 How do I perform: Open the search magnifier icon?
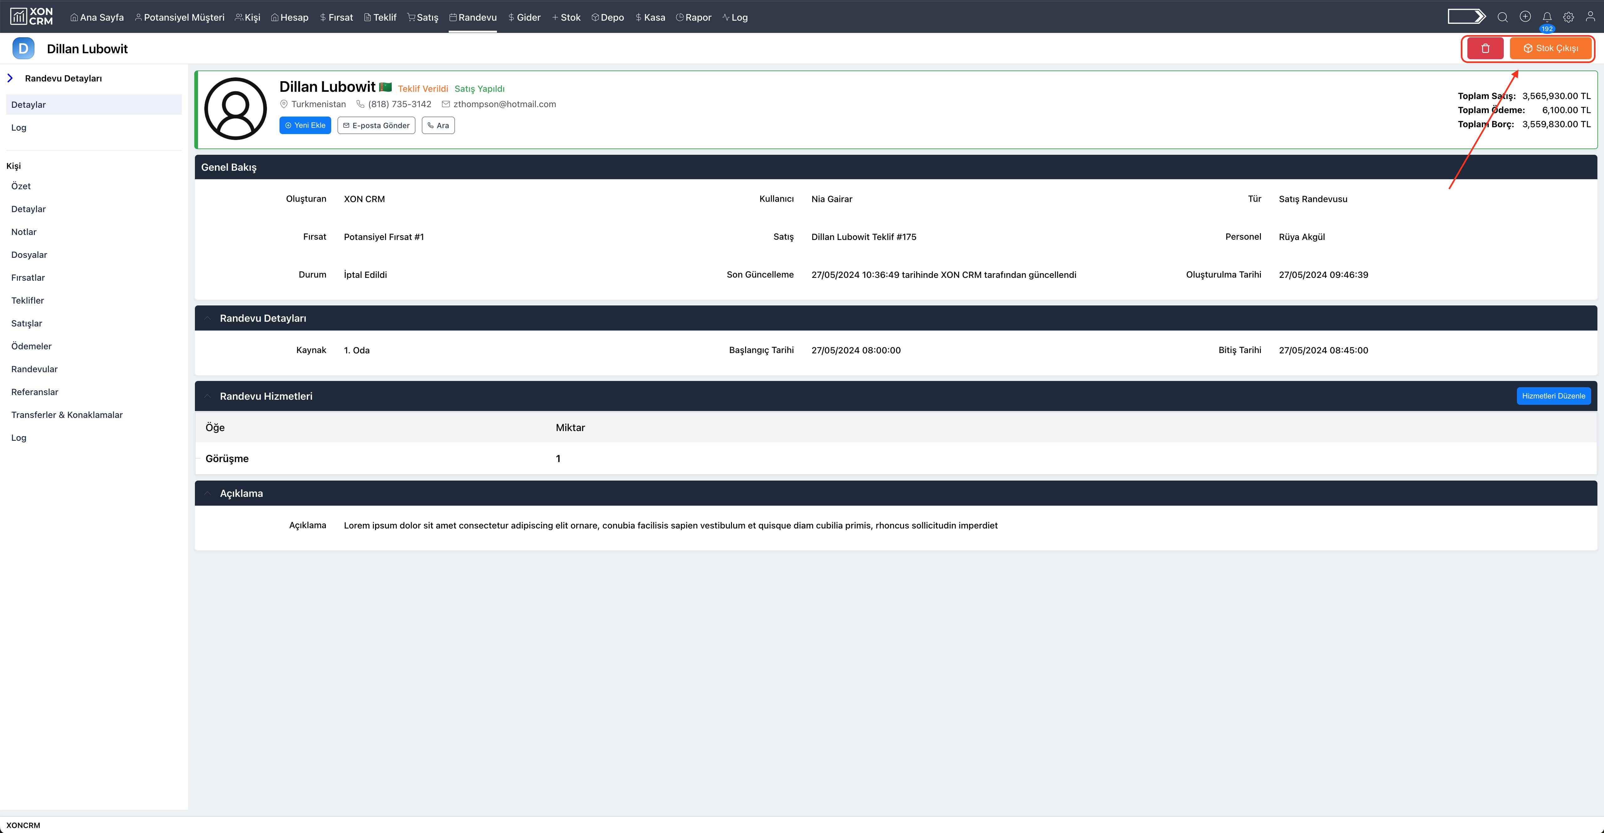1502,18
